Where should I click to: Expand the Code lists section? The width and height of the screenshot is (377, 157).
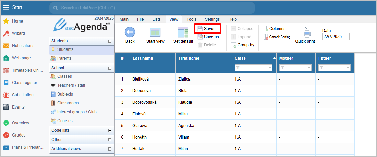coord(110,131)
